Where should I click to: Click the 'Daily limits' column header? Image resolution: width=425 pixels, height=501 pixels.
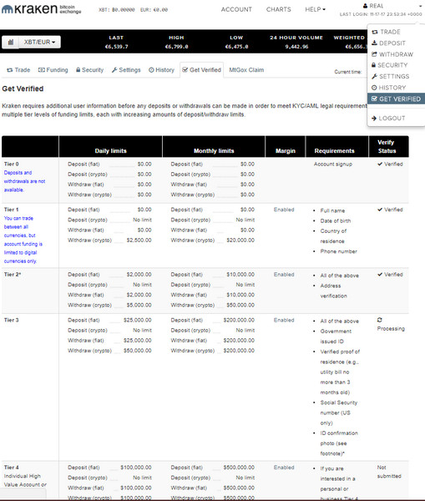click(110, 151)
